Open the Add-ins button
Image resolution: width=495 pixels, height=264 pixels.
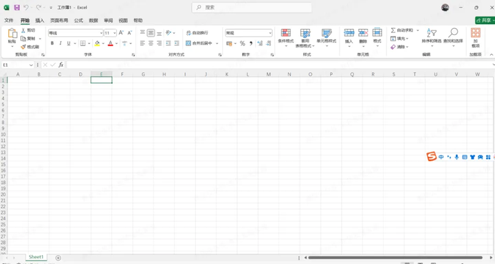476,38
